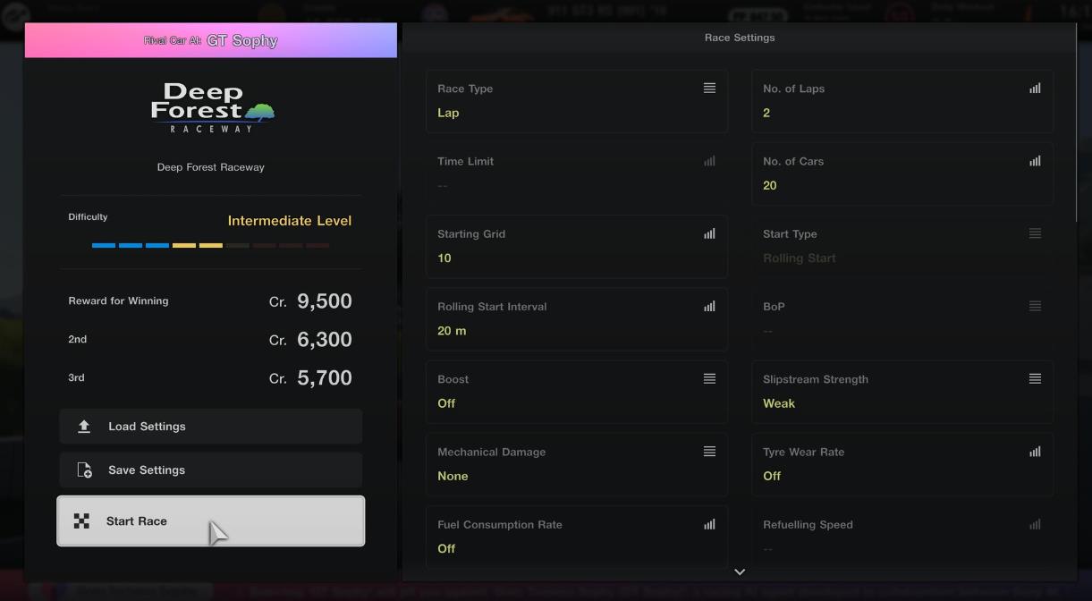Select the Mechanical Damage setting
This screenshot has width=1092, height=601.
click(576, 464)
